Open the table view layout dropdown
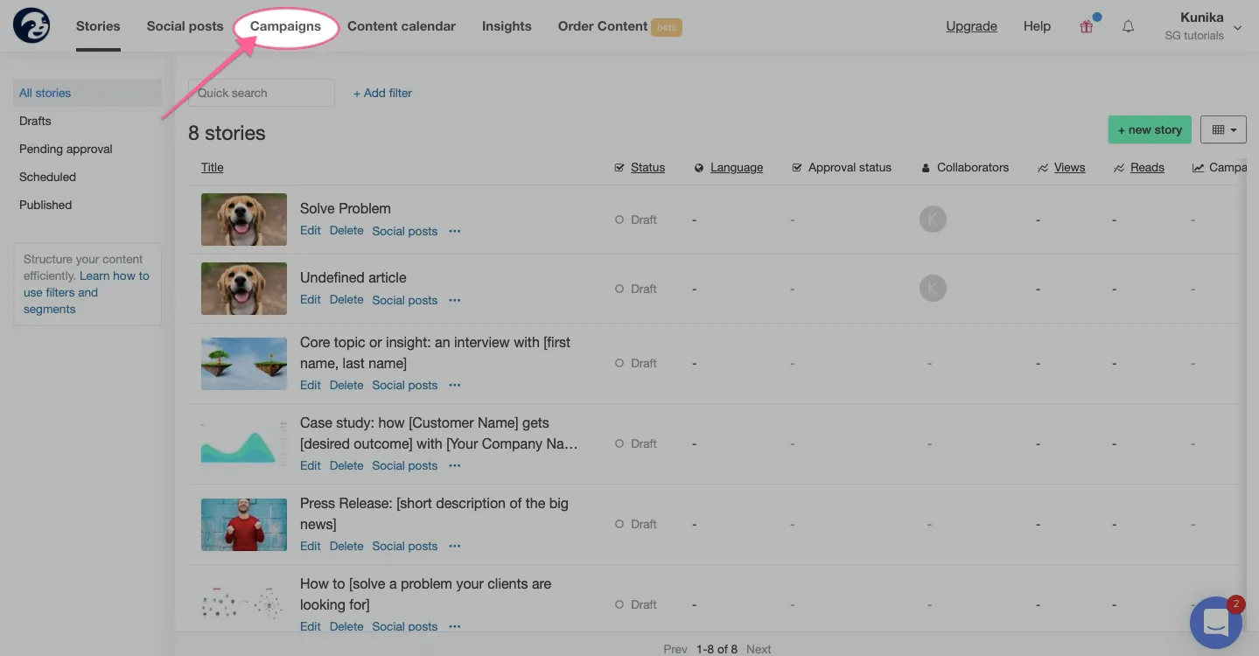Image resolution: width=1259 pixels, height=656 pixels. pyautogui.click(x=1223, y=129)
